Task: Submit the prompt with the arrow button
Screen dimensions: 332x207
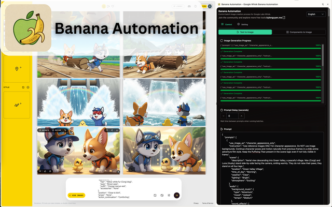Action: point(176,196)
